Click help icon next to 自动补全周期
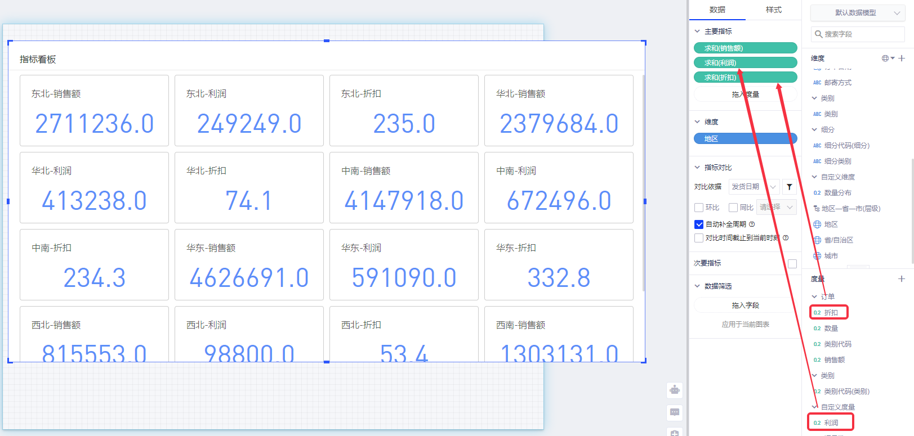Screen dimensions: 914x436 [x=752, y=224]
